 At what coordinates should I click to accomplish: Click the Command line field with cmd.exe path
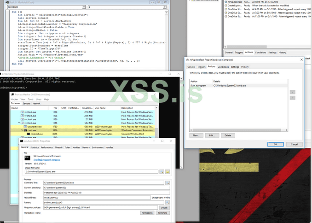point(104,182)
